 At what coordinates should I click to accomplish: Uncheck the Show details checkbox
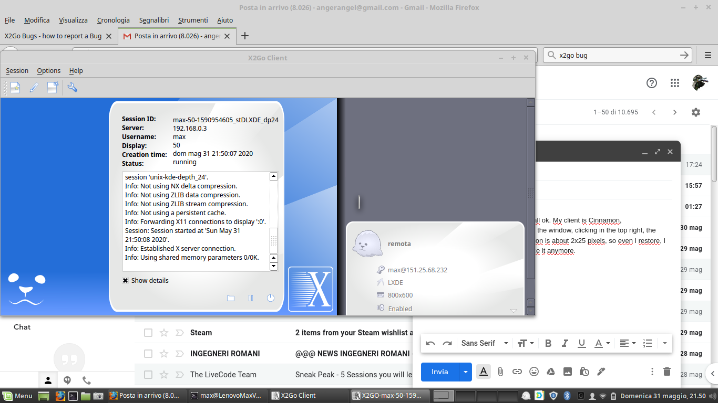coord(126,280)
